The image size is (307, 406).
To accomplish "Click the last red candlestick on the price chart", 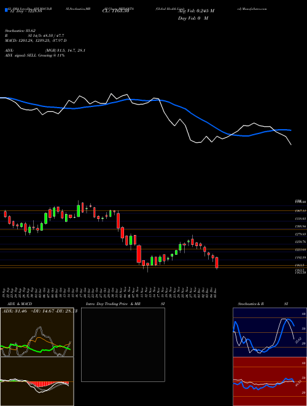I will pos(217,263).
